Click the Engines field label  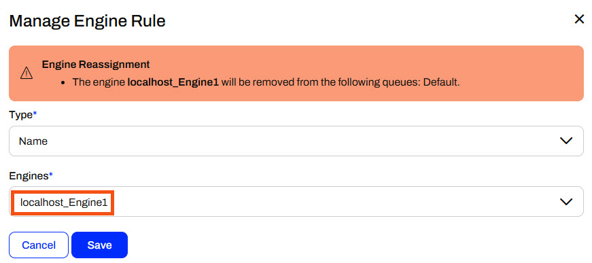[x=29, y=176]
